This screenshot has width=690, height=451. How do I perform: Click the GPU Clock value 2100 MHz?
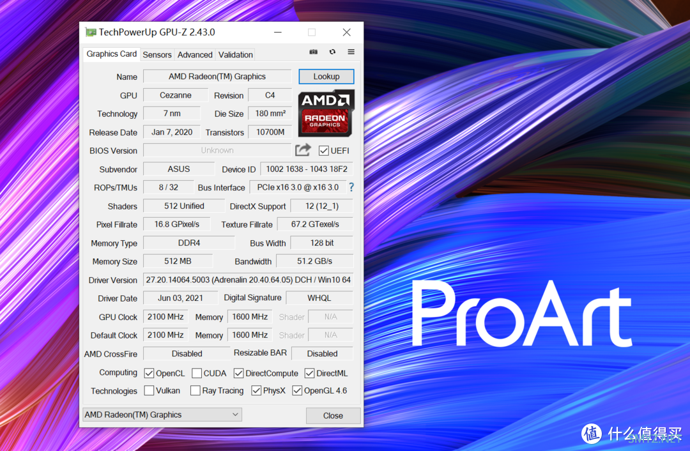165,317
